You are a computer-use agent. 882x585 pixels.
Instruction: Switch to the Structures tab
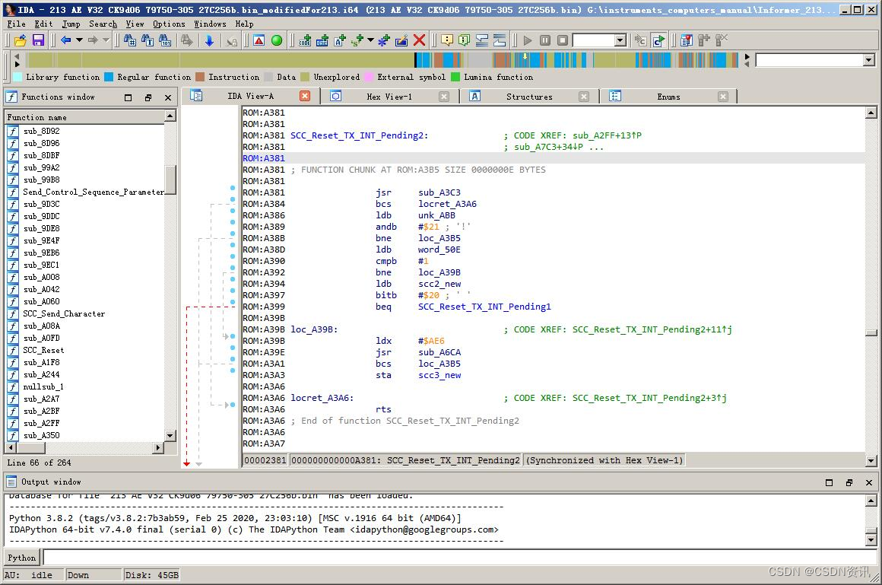529,97
